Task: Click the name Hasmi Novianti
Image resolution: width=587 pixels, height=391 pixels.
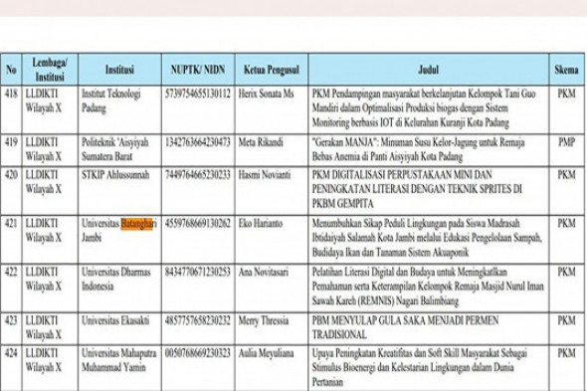Action: click(265, 175)
